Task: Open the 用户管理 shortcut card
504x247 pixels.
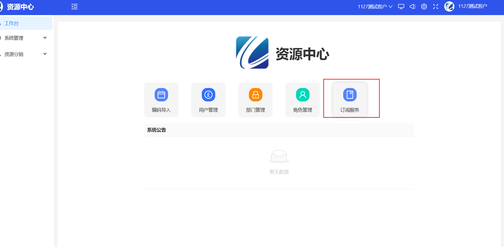Action: point(208,100)
